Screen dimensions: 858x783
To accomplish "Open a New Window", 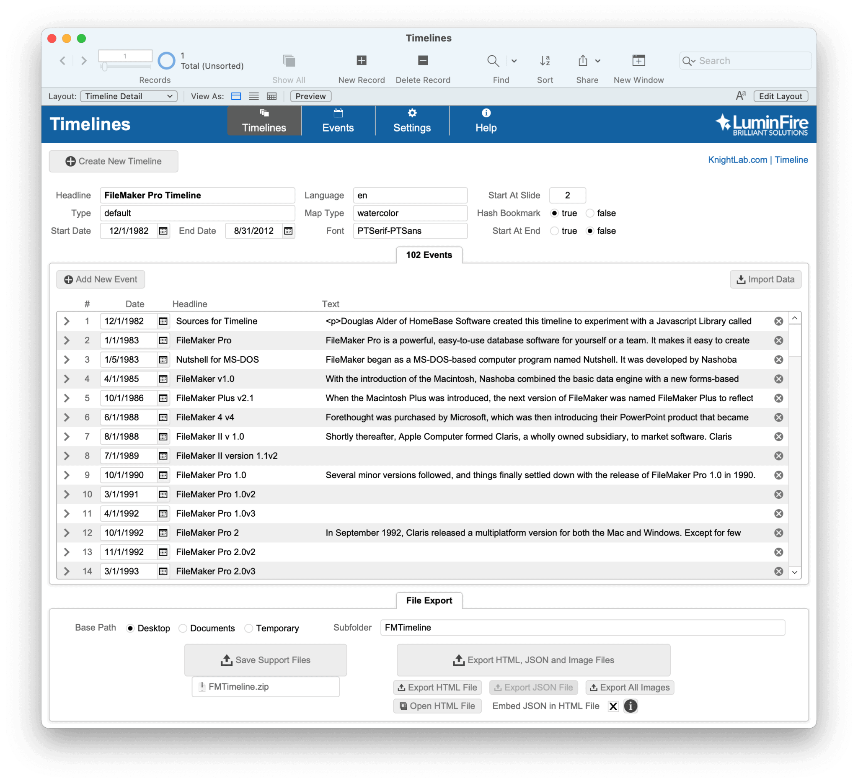I will click(638, 61).
